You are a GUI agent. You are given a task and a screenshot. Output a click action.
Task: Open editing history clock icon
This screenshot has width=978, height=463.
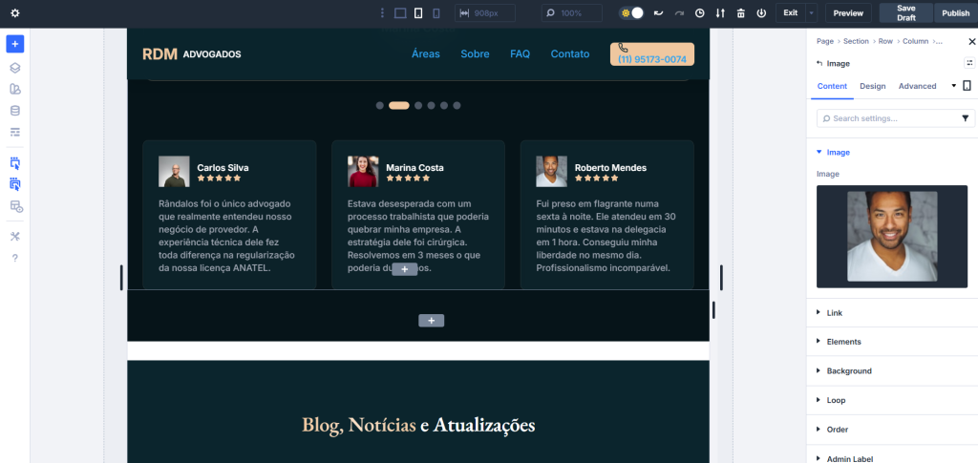[700, 13]
